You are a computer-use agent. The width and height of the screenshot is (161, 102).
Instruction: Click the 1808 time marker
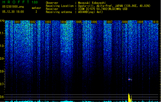coord(125,22)
